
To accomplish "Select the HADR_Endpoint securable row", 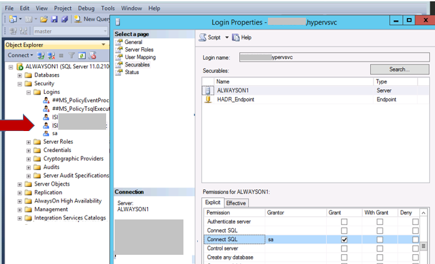I will [x=315, y=100].
